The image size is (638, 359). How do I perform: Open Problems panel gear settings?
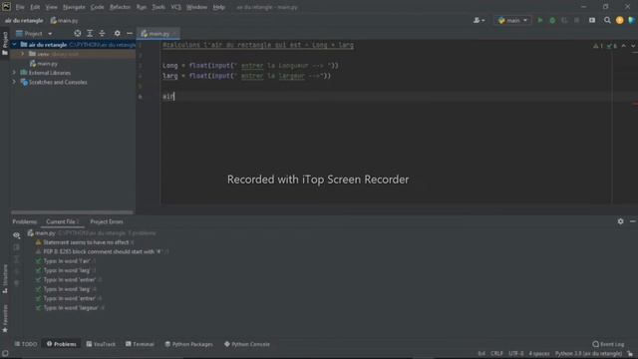(x=620, y=221)
